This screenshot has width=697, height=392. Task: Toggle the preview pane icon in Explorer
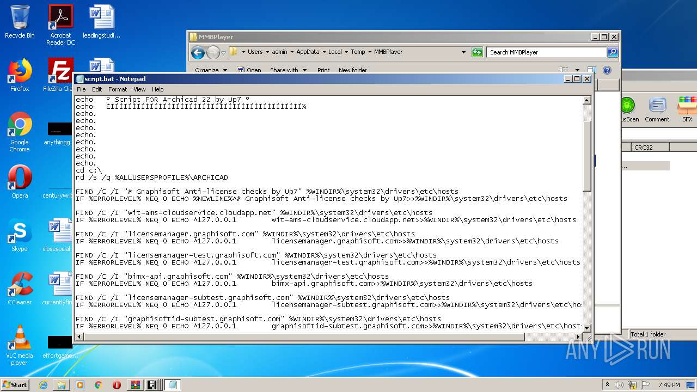591,70
